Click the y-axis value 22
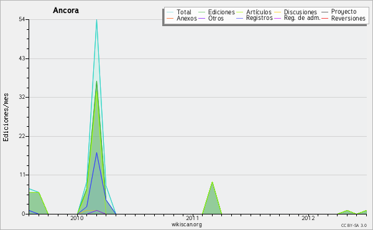 22,136
